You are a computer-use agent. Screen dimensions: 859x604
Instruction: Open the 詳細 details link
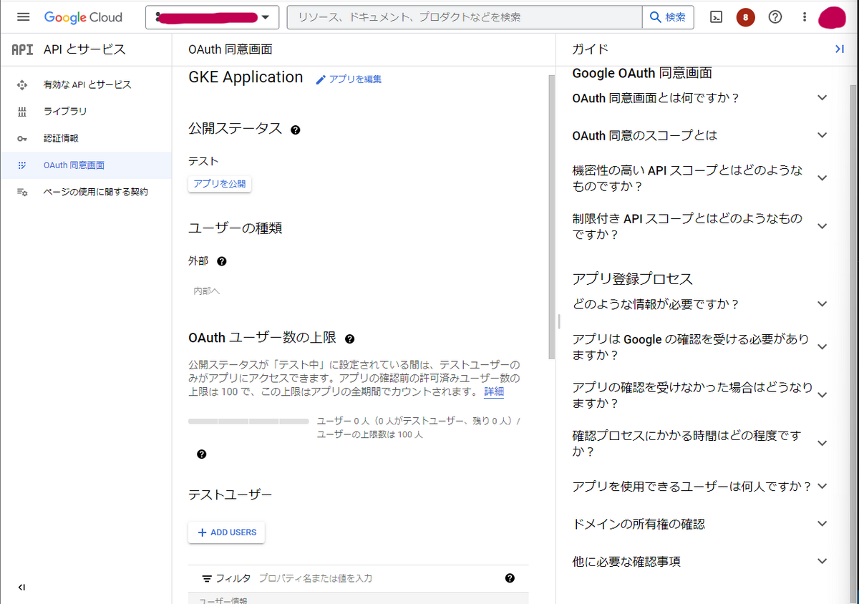pos(494,392)
